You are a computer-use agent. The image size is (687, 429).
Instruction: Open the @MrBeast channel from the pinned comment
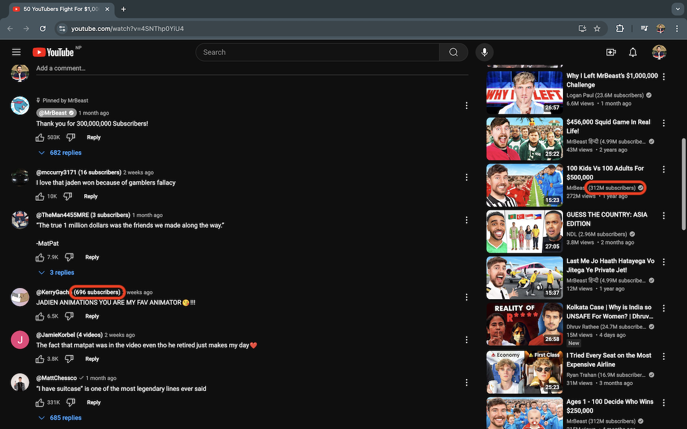point(52,113)
